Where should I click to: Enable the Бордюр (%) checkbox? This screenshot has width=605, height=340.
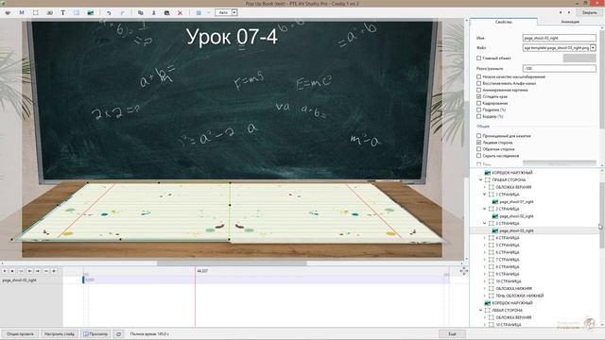(479, 116)
